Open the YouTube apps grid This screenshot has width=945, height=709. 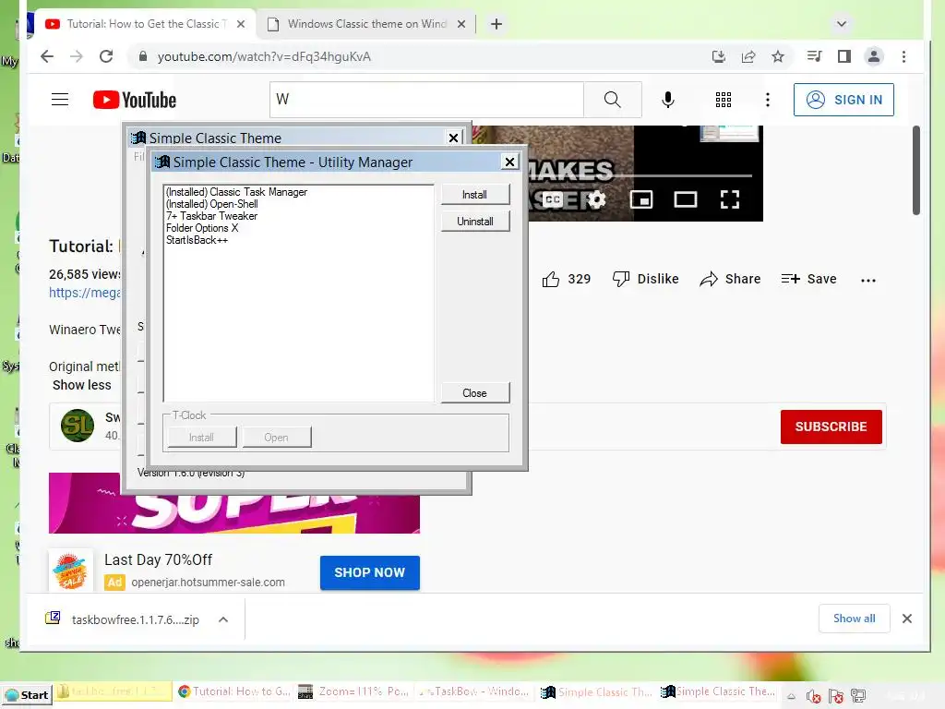[x=724, y=100]
